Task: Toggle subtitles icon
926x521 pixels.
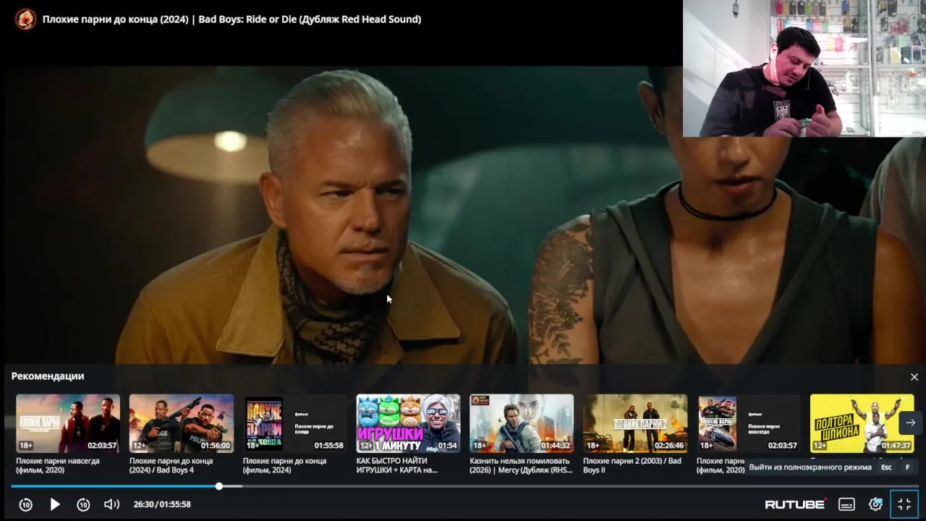Action: point(846,504)
